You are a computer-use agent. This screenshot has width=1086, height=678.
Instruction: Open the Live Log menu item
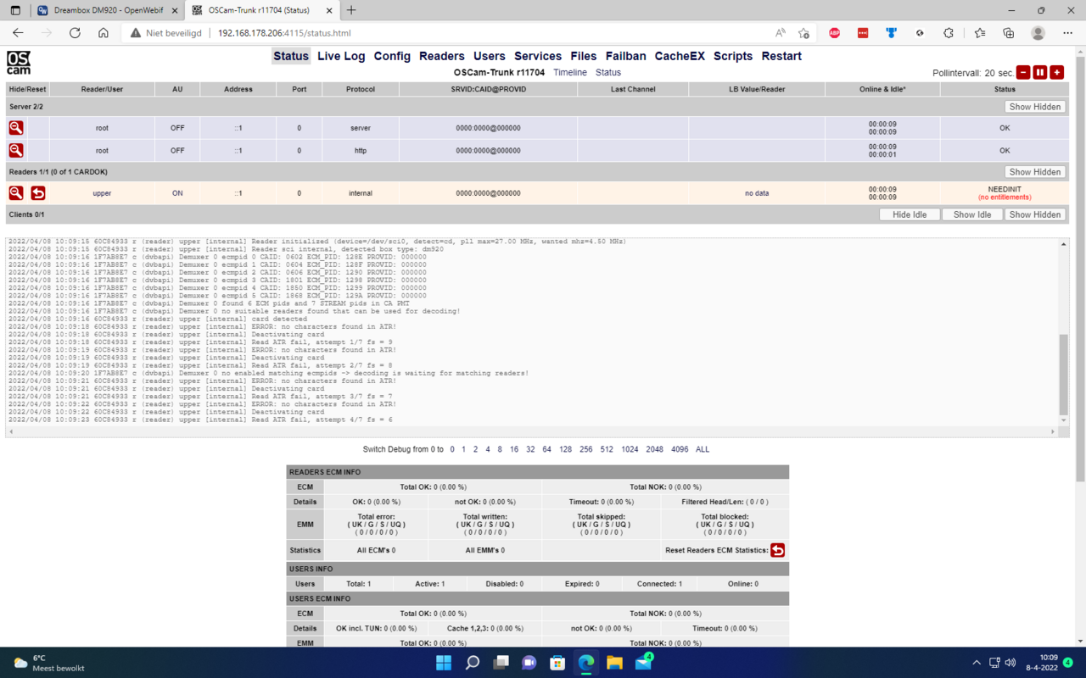point(341,56)
